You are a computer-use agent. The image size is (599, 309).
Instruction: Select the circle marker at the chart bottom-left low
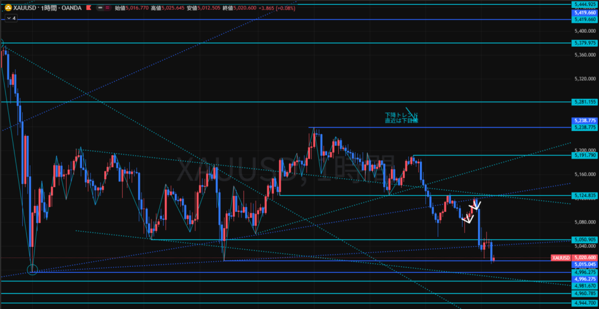32,270
